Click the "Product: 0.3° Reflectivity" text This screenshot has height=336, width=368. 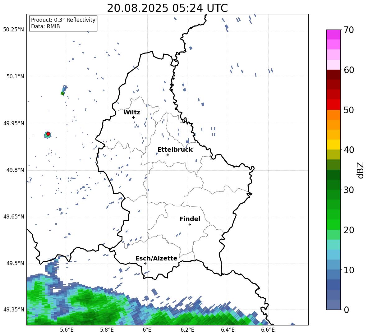[63, 20]
